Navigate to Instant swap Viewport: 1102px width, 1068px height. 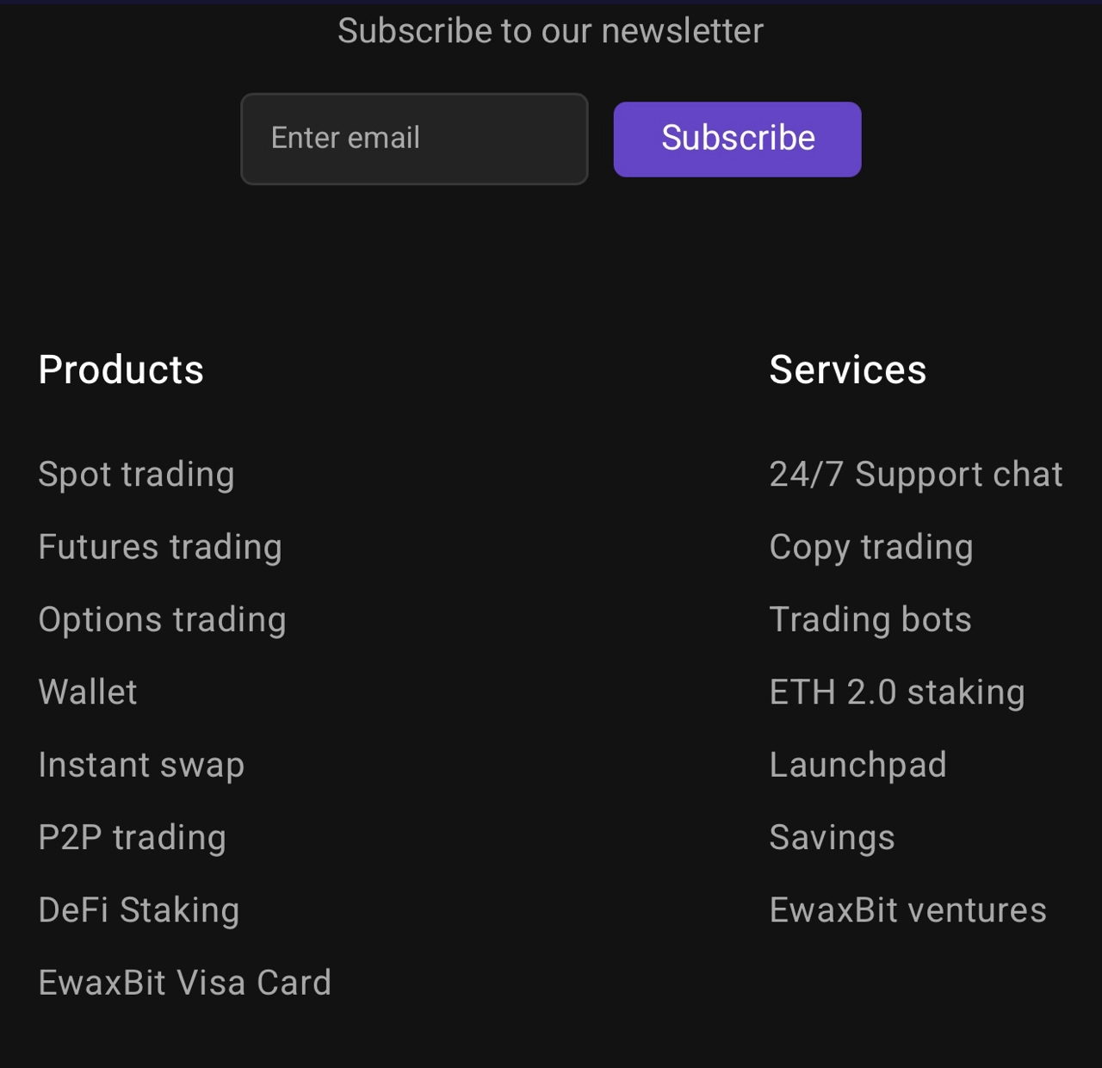[x=141, y=765]
